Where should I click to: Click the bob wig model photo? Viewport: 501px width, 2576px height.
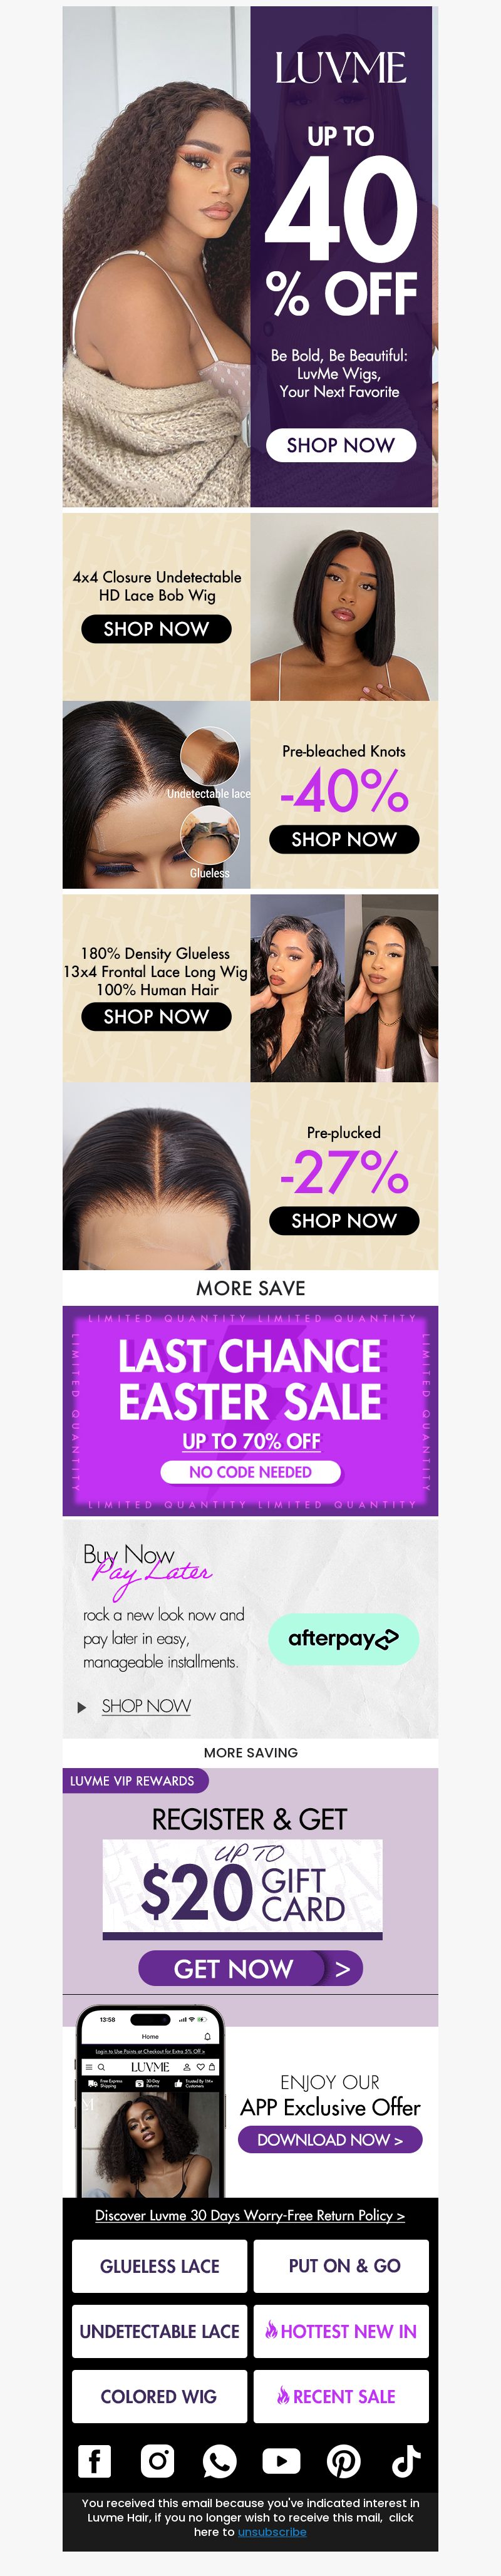point(344,606)
